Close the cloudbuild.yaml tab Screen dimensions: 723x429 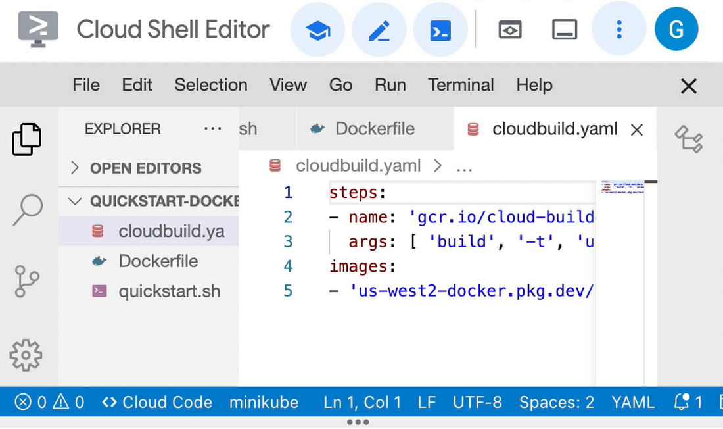pyautogui.click(x=637, y=130)
